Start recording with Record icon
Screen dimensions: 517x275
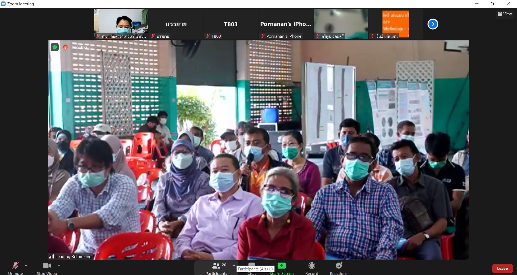click(x=312, y=266)
